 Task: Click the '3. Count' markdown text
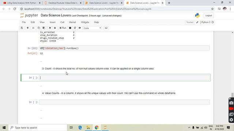pyautogui.click(x=98, y=69)
